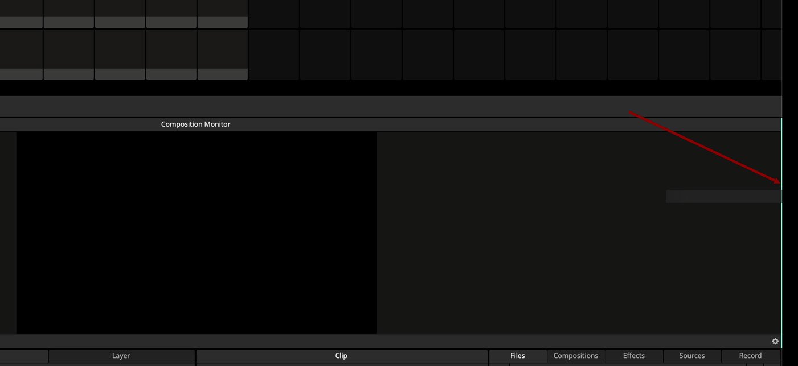Screen dimensions: 798x366
Task: Switch to the Layer panel tab
Action: point(121,356)
